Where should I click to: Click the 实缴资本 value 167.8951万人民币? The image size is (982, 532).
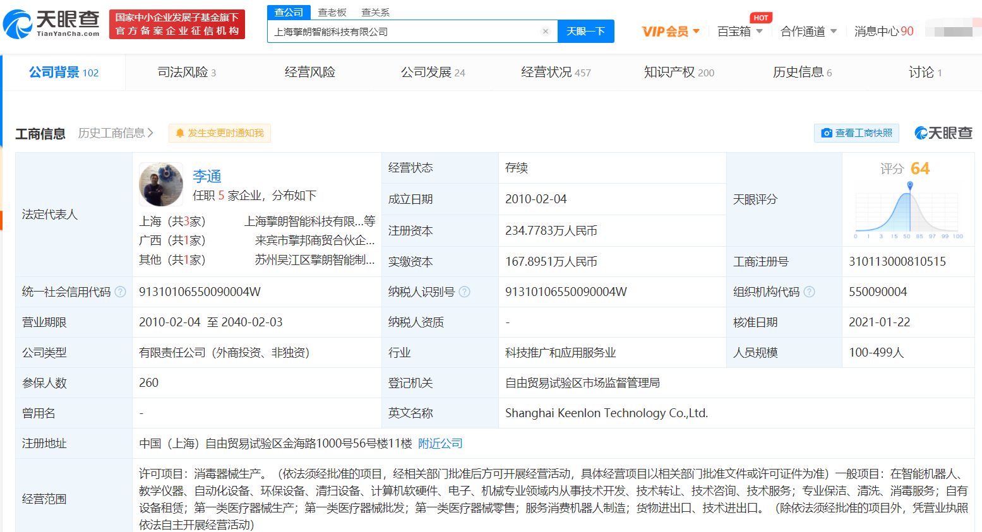551,261
